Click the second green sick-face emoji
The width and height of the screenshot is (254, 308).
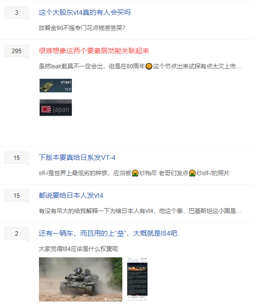click(x=192, y=173)
